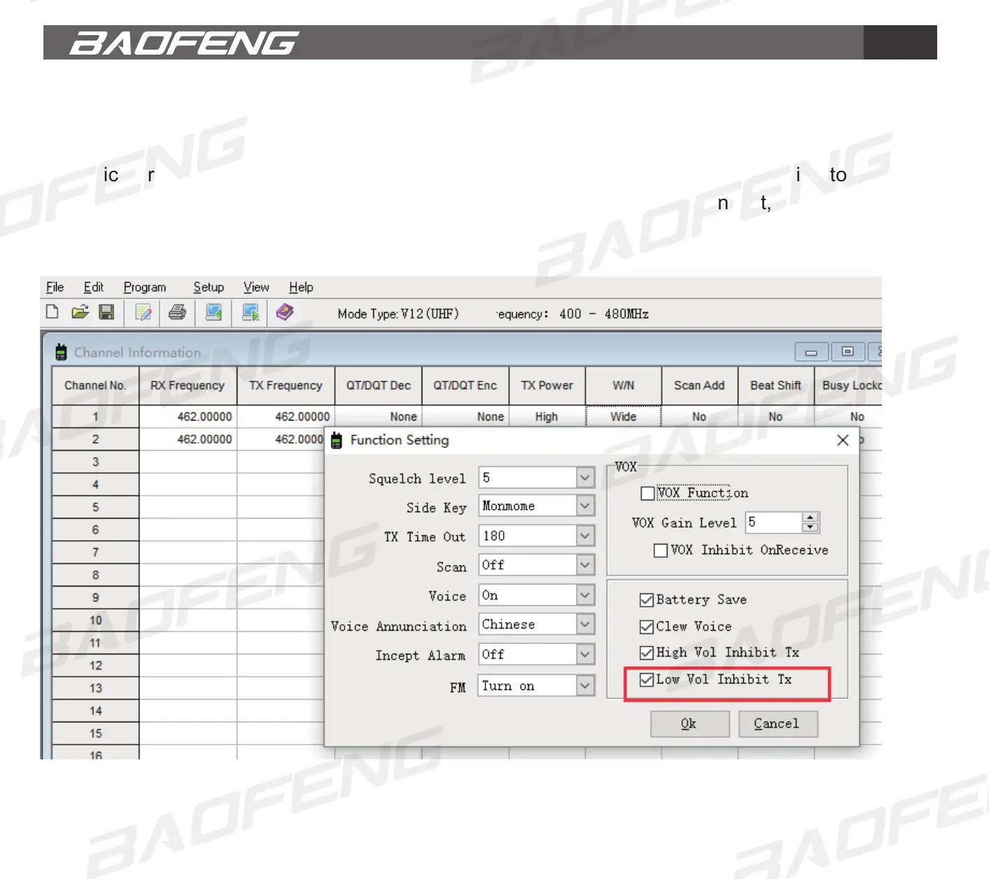Click channel 1 Scan Add No cell
Image resolution: width=989 pixels, height=879 pixels.
699,417
